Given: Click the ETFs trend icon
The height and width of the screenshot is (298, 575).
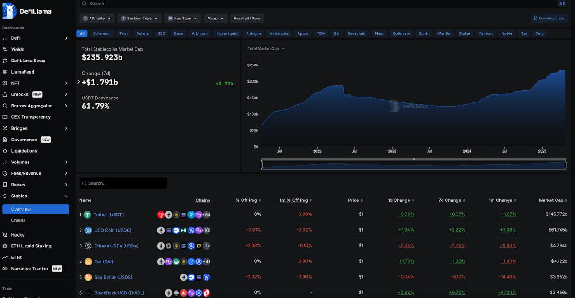Looking at the screenshot, I should 5,257.
